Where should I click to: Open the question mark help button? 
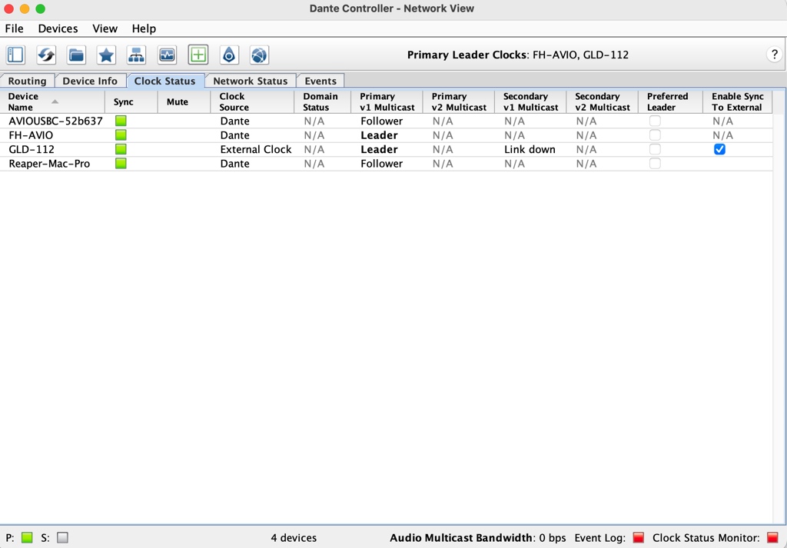(x=775, y=55)
